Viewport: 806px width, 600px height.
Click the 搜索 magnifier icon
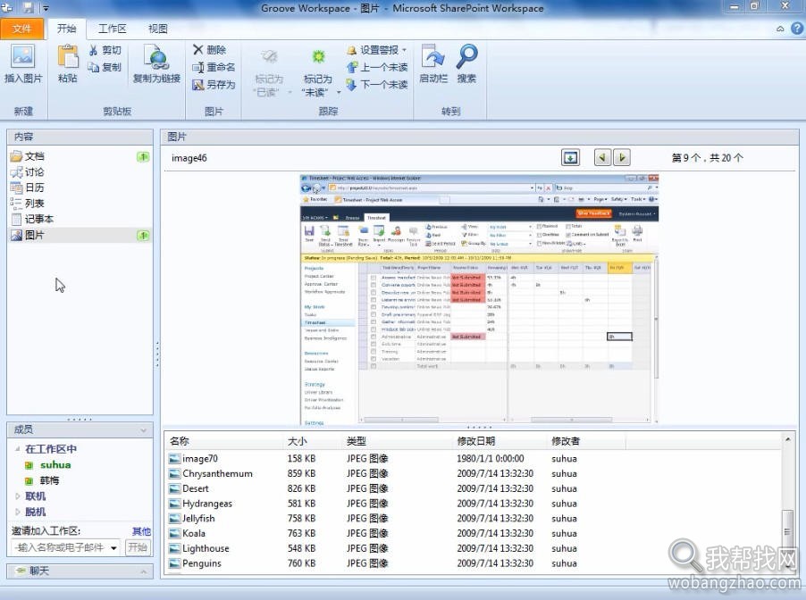(466, 56)
